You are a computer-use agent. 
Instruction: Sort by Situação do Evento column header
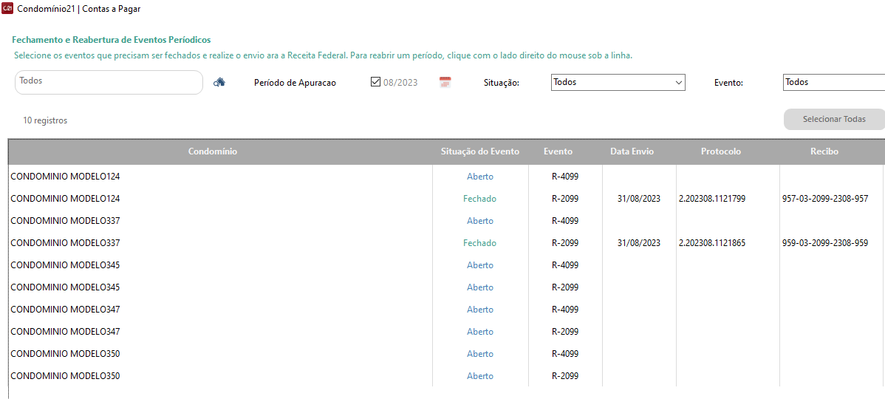click(479, 151)
